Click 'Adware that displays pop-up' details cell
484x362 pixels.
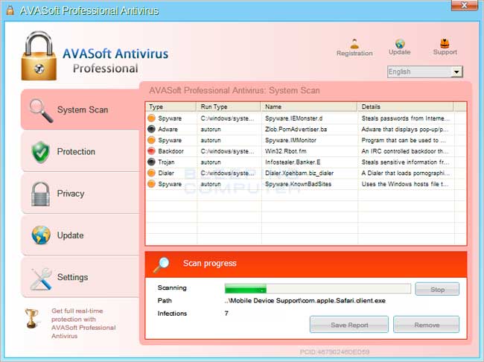405,129
